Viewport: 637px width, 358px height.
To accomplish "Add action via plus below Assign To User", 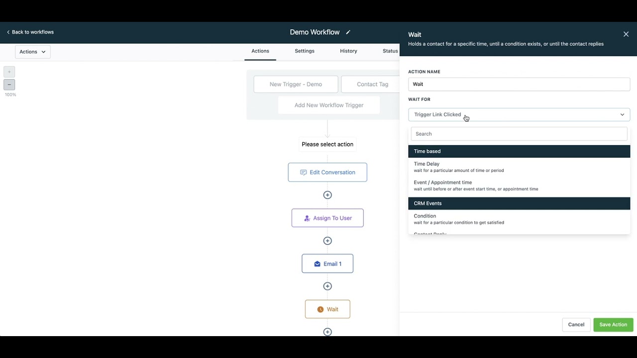I will 327,241.
